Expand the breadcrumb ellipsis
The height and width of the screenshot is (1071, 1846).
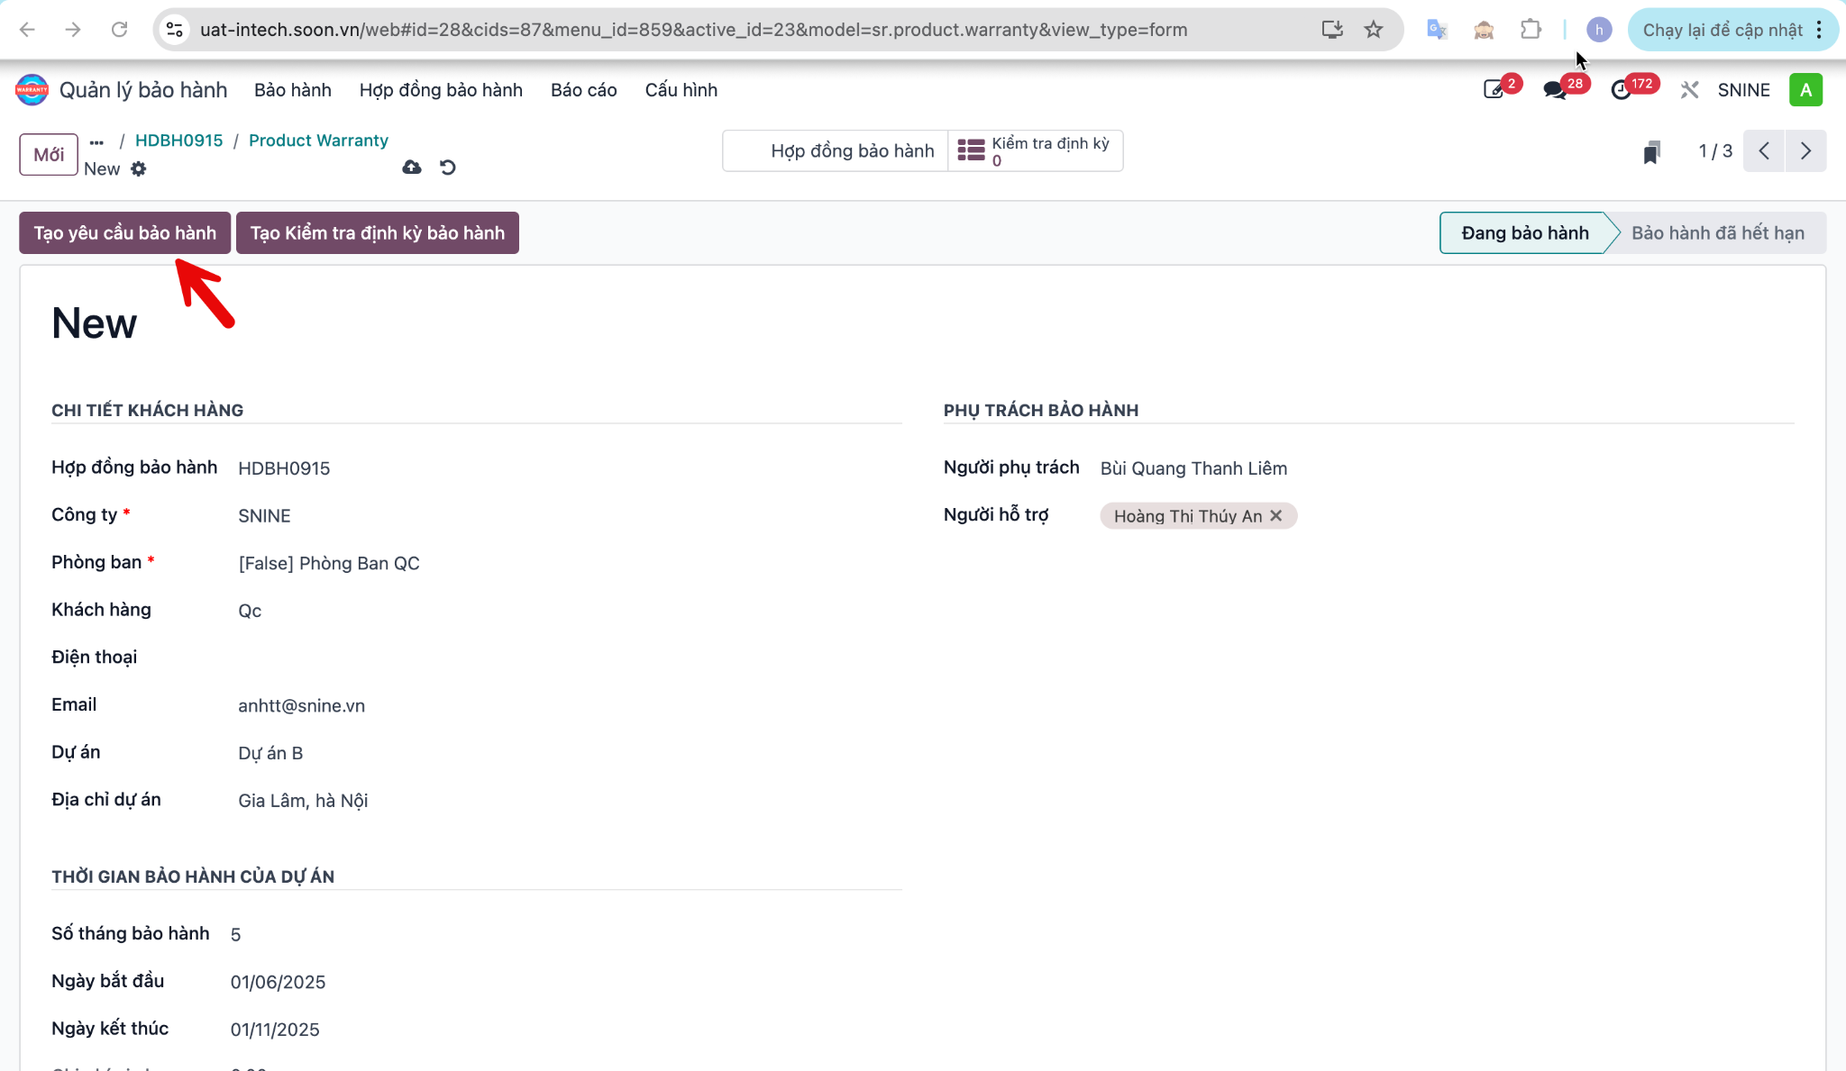[x=96, y=142]
